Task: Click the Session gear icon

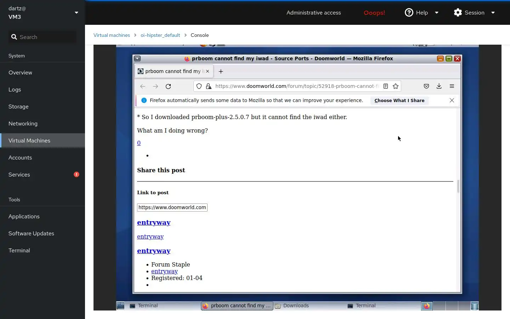Action: (x=458, y=12)
